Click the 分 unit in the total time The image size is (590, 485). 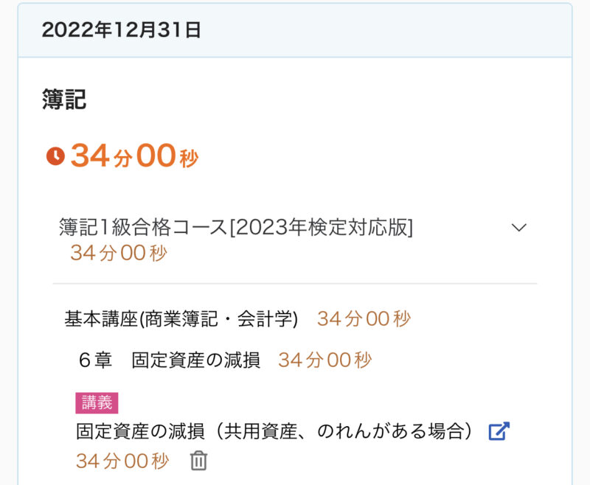pyautogui.click(x=122, y=158)
